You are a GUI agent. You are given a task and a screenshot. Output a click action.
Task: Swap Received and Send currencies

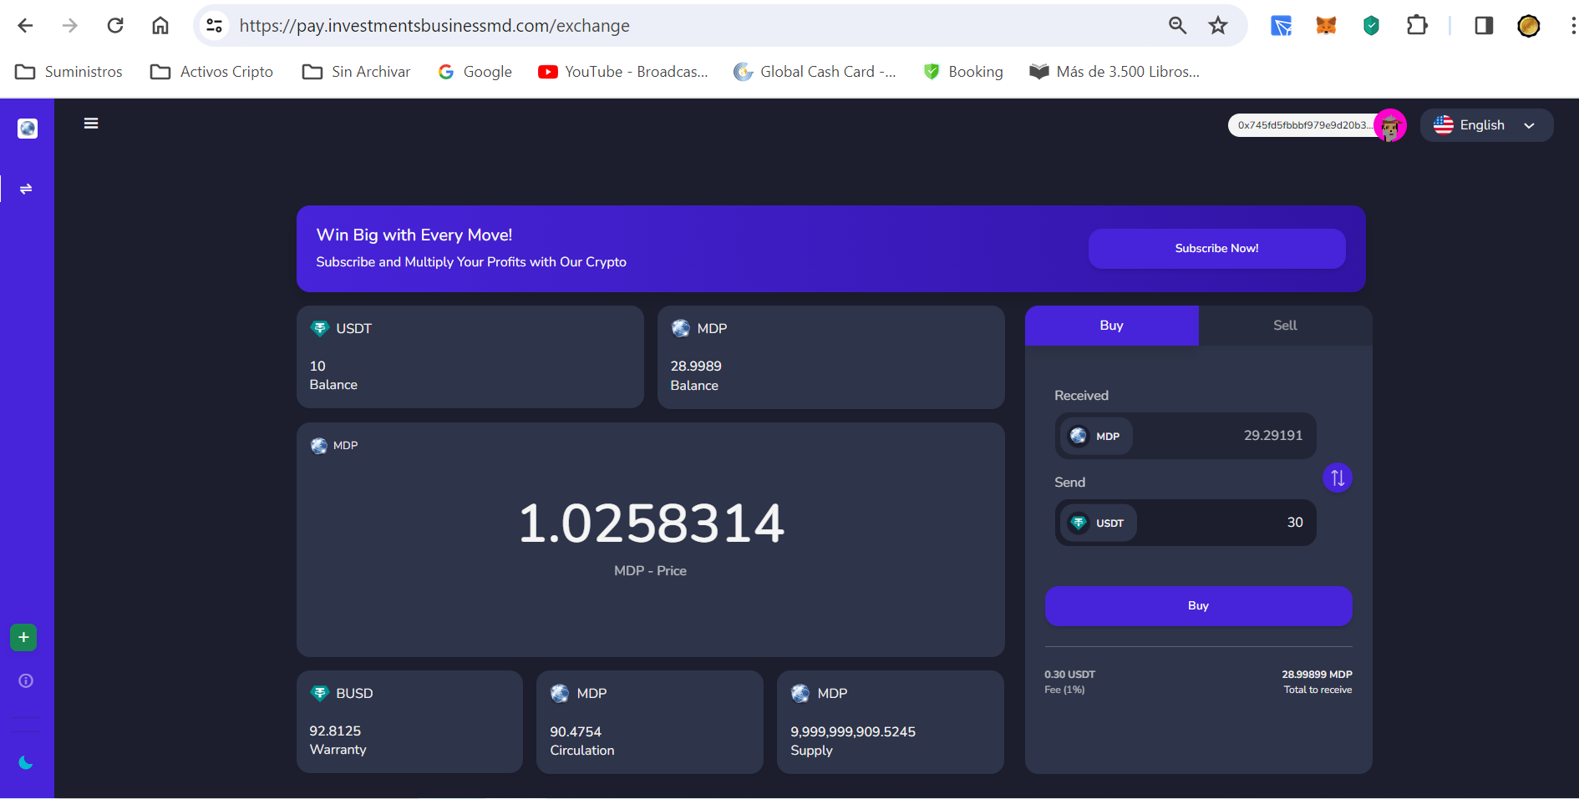coord(1337,478)
